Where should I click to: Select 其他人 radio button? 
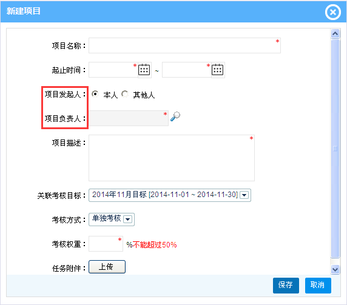coord(125,94)
